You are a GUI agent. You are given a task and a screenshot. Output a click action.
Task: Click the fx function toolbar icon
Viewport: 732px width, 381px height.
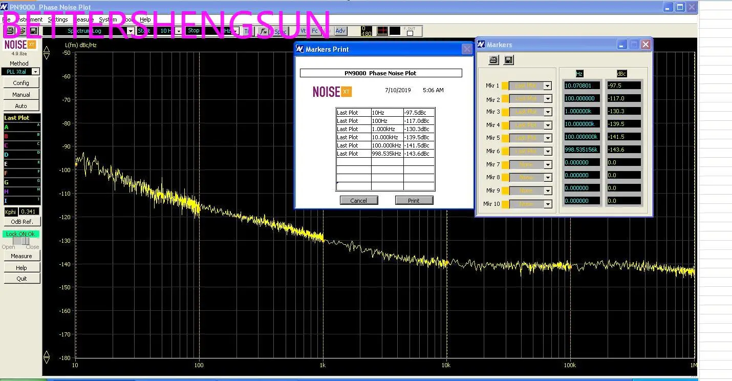264,31
